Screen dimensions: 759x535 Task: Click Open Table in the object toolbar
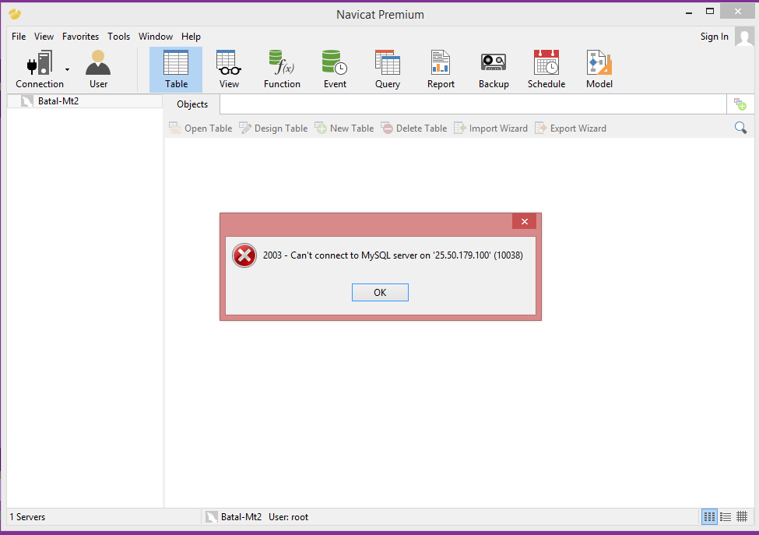200,128
